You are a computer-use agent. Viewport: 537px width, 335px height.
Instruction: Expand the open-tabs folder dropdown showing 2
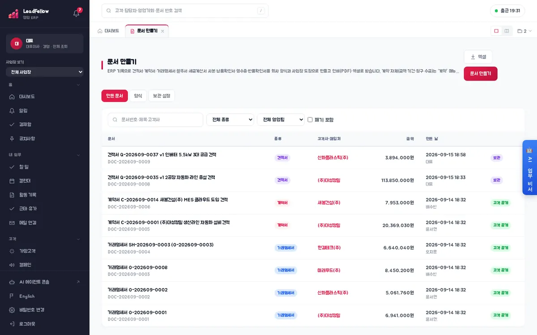(x=524, y=31)
